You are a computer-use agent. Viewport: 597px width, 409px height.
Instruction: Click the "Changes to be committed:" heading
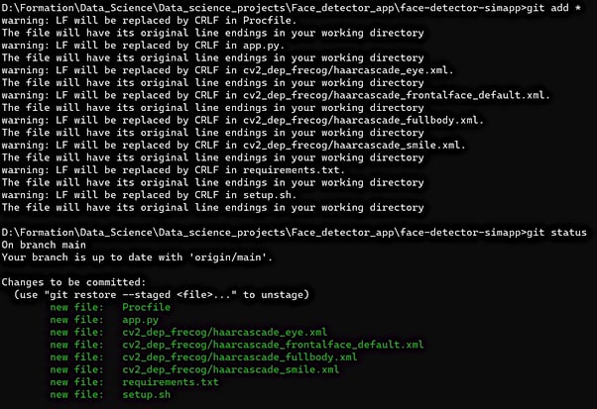[72, 282]
